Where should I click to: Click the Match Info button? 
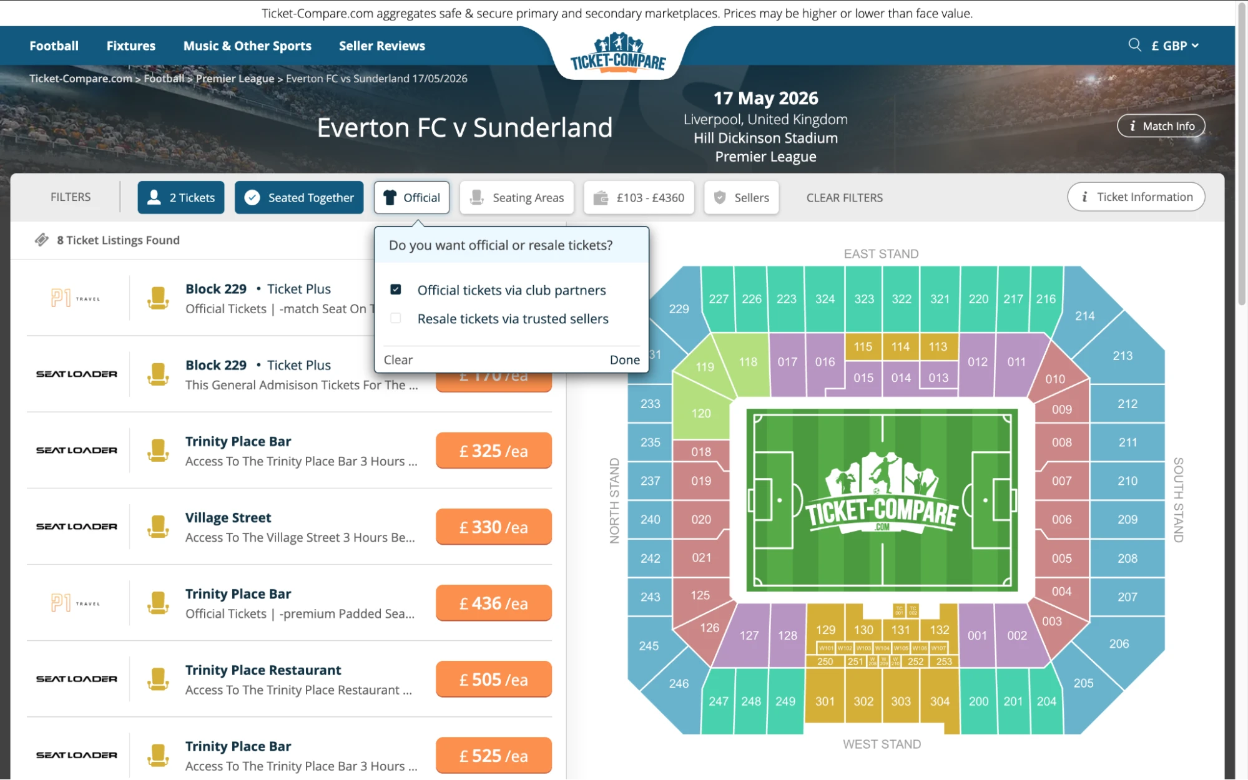coord(1160,125)
